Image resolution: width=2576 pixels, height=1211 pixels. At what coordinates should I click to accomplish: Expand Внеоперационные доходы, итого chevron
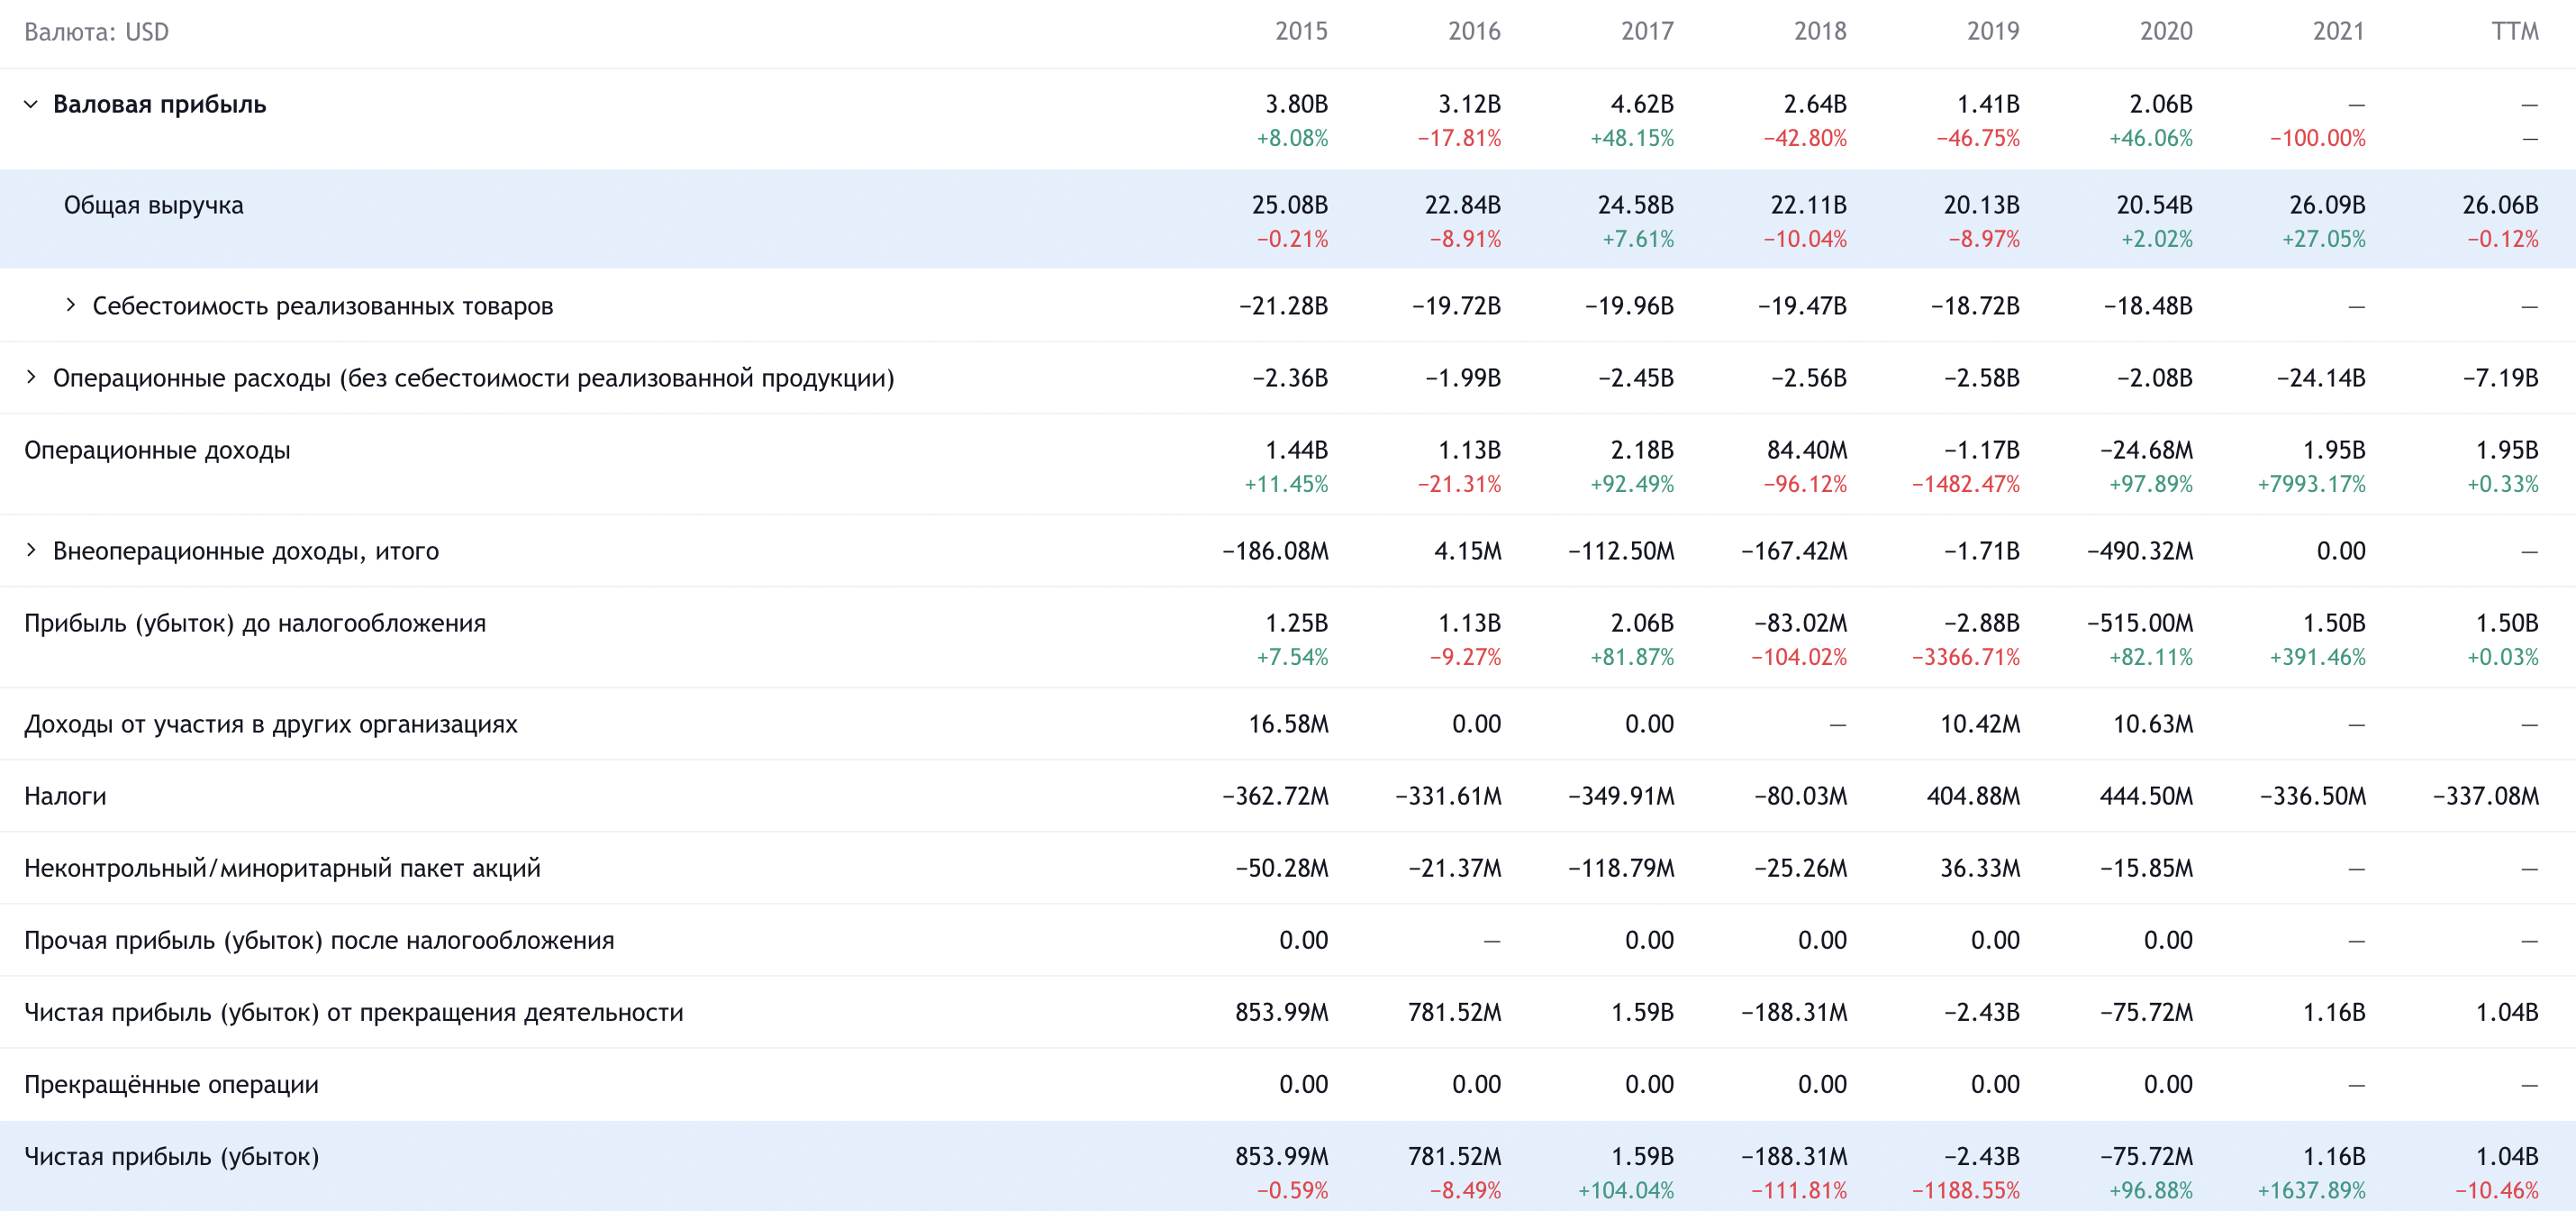[x=31, y=550]
